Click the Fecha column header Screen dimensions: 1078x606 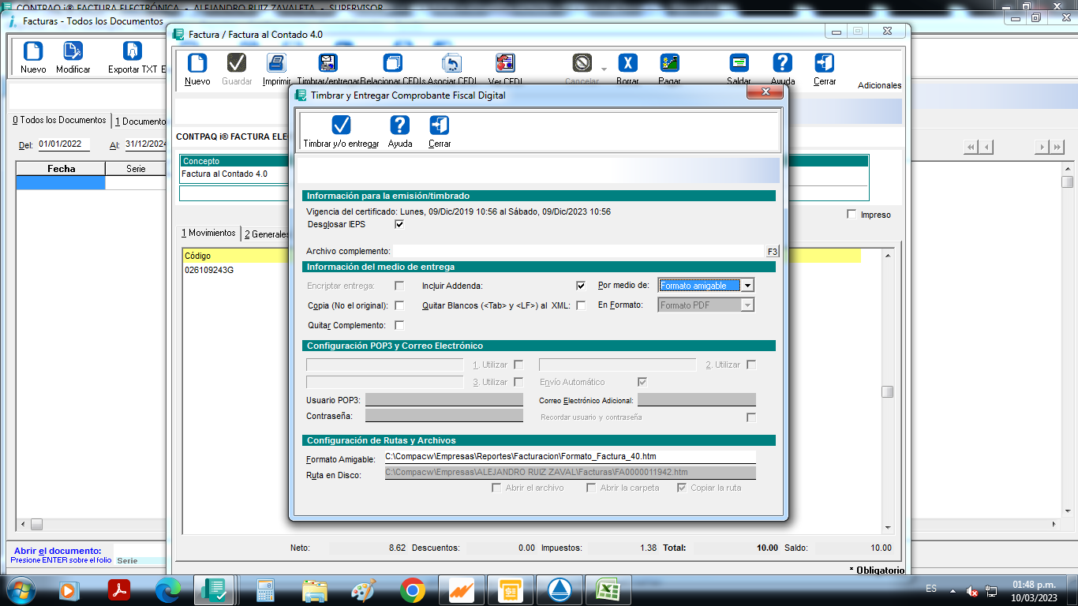click(x=61, y=169)
